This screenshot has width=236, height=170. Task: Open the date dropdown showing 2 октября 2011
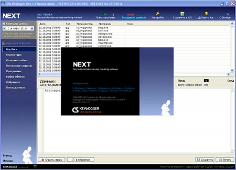point(32,28)
